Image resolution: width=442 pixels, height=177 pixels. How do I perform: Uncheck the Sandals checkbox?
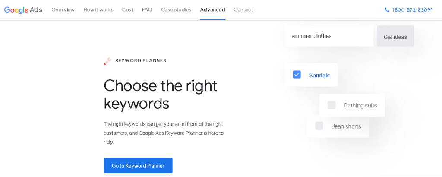pyautogui.click(x=297, y=74)
